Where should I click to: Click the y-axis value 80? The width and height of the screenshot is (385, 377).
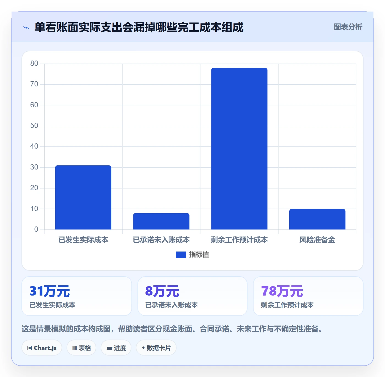click(x=34, y=64)
